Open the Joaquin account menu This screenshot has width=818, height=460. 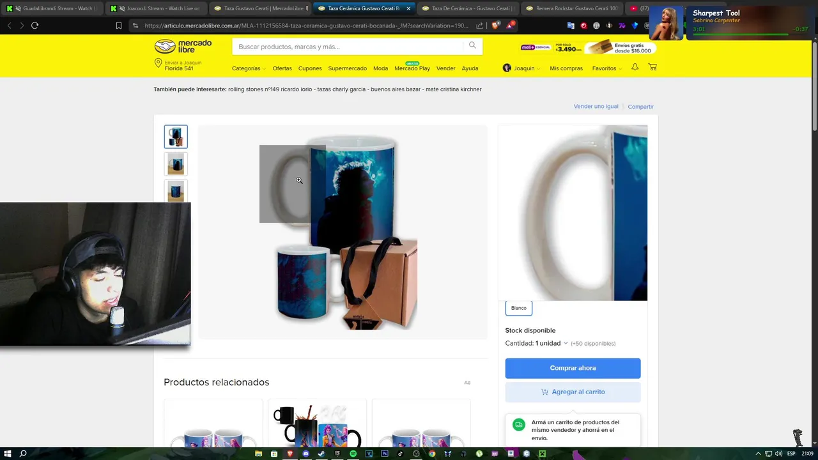coord(521,68)
